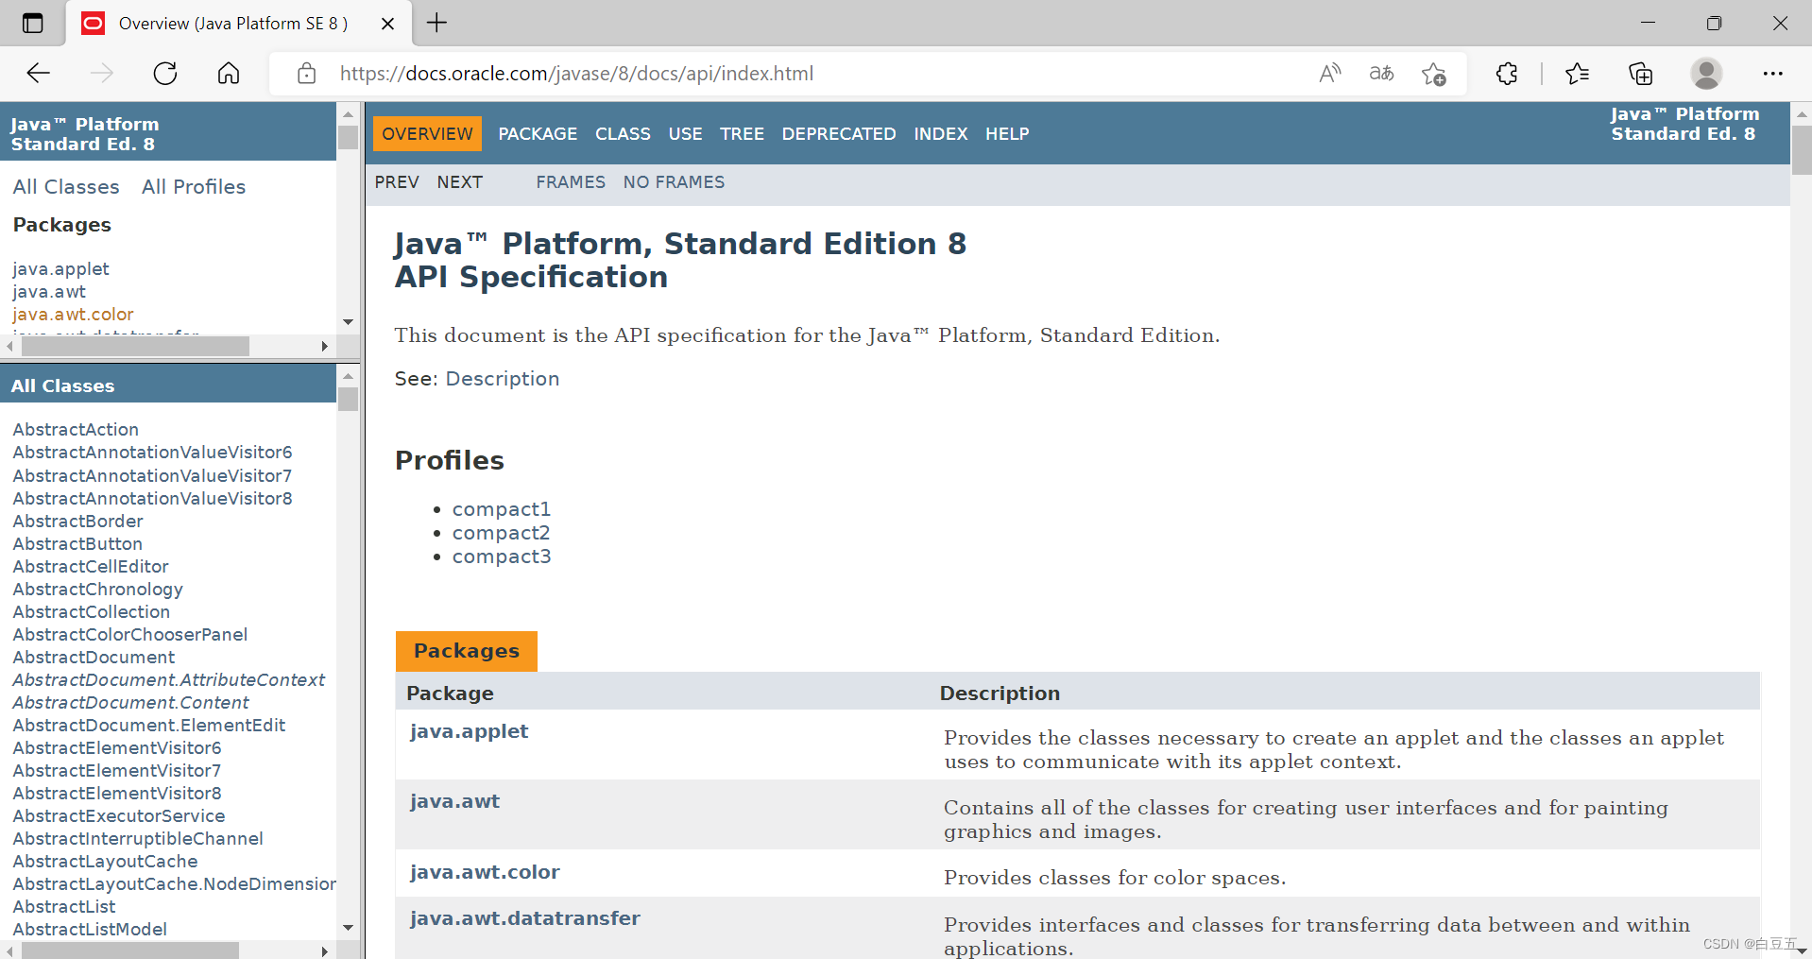Open the AbstractDocument.ElementEdit class link
Screen dimensions: 1812x959
coord(148,726)
